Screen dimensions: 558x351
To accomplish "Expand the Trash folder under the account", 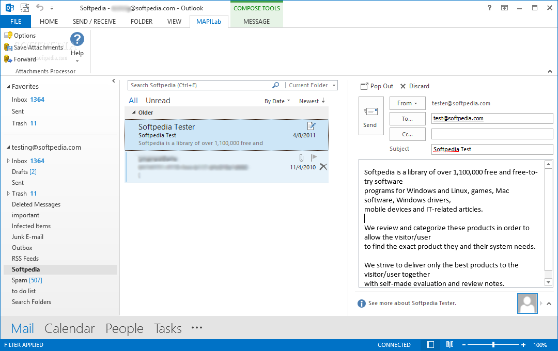I will (x=8, y=194).
